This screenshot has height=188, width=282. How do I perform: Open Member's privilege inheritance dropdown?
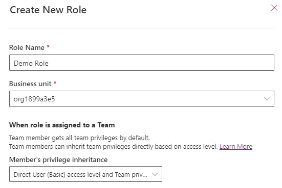pos(85,174)
